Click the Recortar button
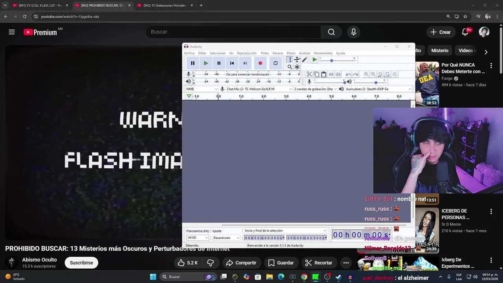503x283 pixels. pyautogui.click(x=319, y=263)
